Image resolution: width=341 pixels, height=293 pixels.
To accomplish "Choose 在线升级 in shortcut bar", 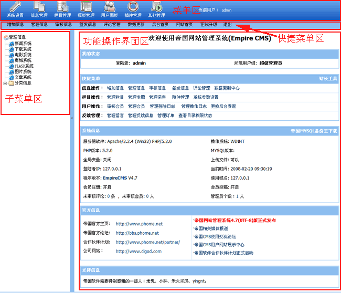I will [x=209, y=25].
